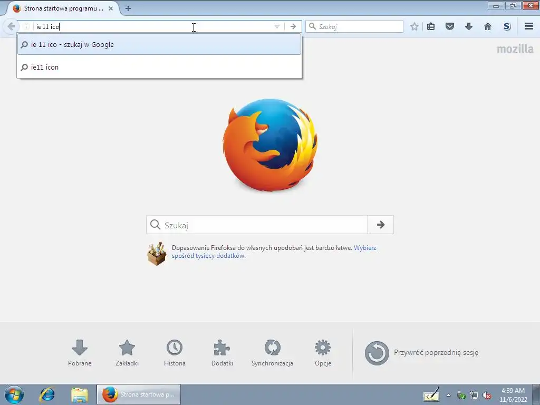Go to the home page icon
The width and height of the screenshot is (540, 405).
pos(488,26)
